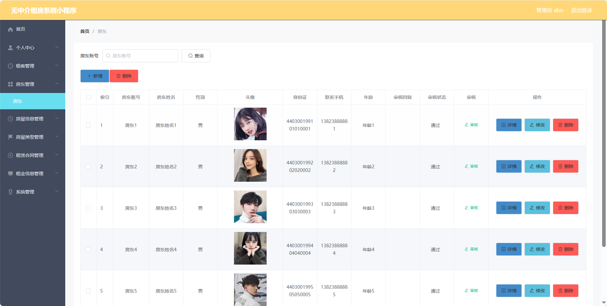
Task: Select 房东 submenu item
Action: pyautogui.click(x=33, y=101)
